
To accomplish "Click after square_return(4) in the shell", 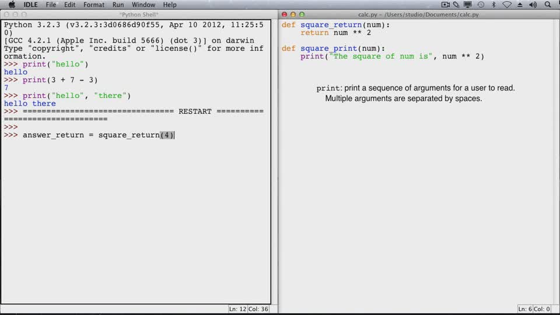I will pyautogui.click(x=174, y=135).
